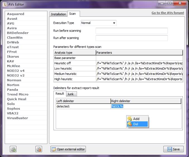Choose Del from the context menu
The height and width of the screenshot is (157, 189).
coord(137,124)
